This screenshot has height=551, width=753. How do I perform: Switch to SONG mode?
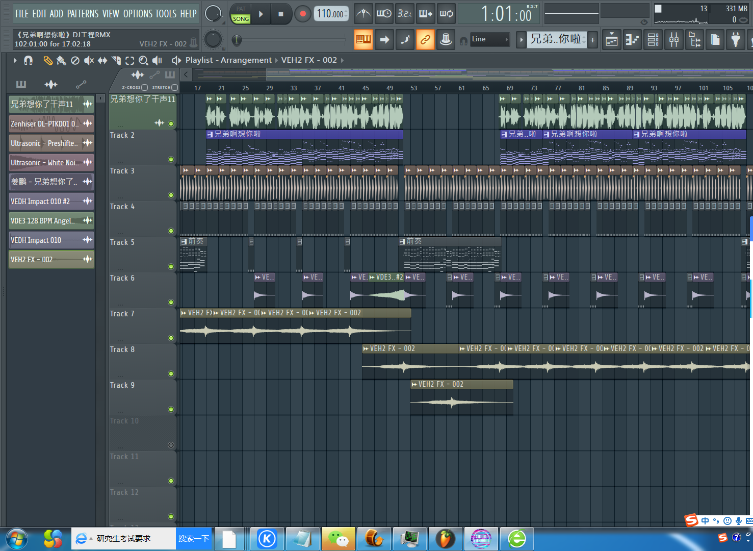pyautogui.click(x=241, y=19)
